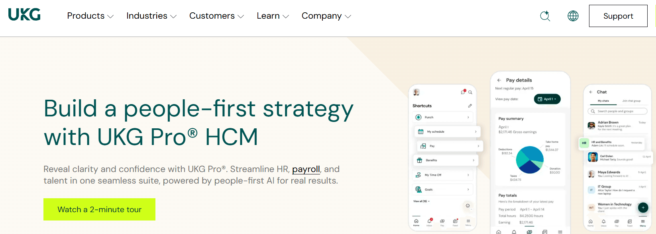Screen dimensions: 656x234
Task: Click the pay summary pie chart
Action: coord(530,160)
